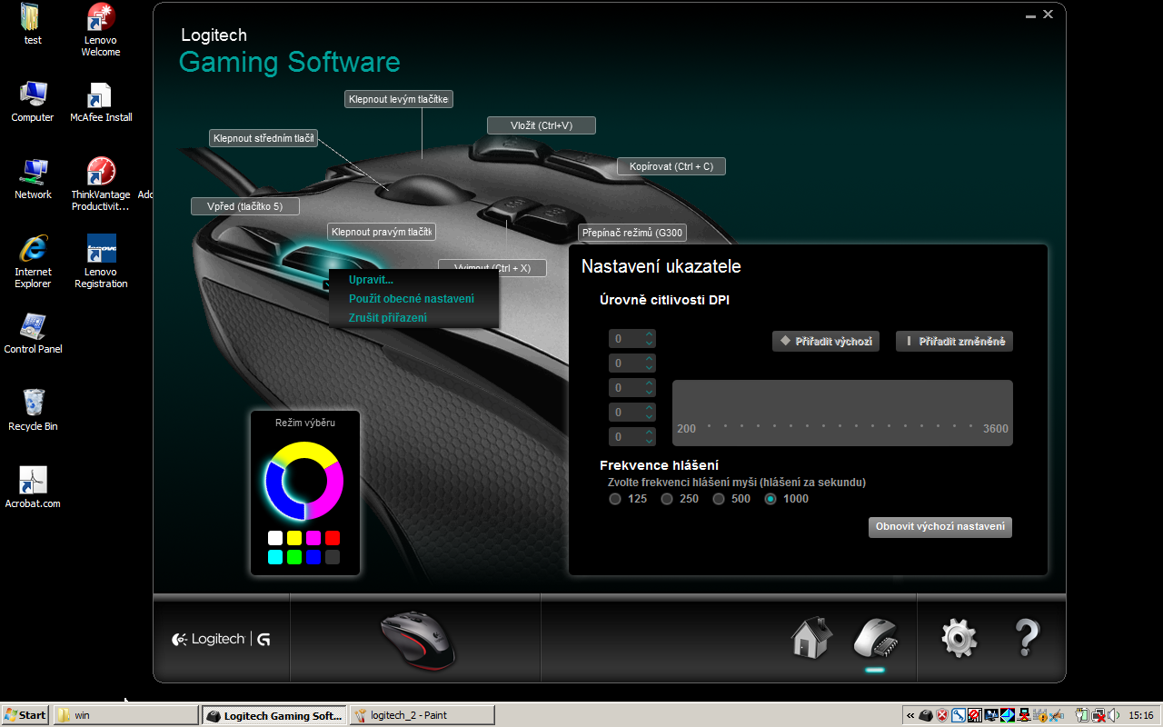
Task: Click the 'Klepnout levým tlačítke' label
Action: (x=399, y=99)
